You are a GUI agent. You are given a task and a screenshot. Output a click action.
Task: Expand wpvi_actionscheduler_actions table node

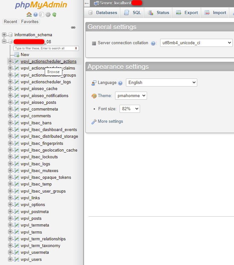(x=10, y=61)
